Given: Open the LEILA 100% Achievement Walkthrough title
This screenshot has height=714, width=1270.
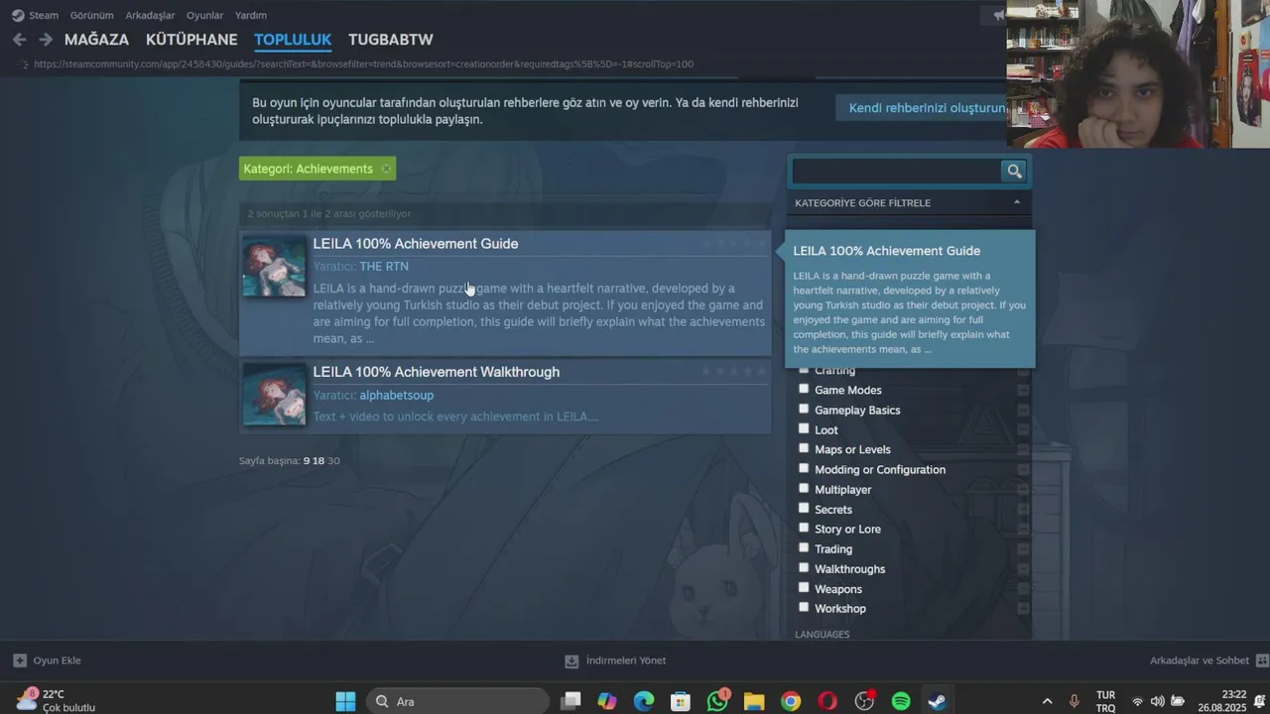Looking at the screenshot, I should (437, 372).
